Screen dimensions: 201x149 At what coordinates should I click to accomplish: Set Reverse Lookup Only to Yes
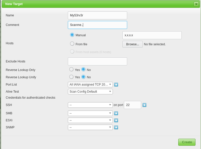coord(72,70)
